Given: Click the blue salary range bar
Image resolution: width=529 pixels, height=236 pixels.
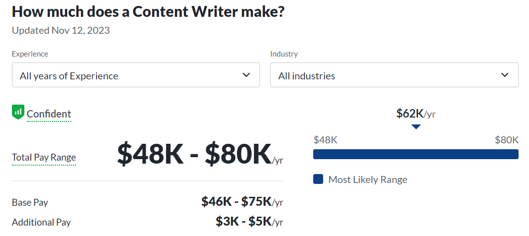Looking at the screenshot, I should pyautogui.click(x=416, y=154).
